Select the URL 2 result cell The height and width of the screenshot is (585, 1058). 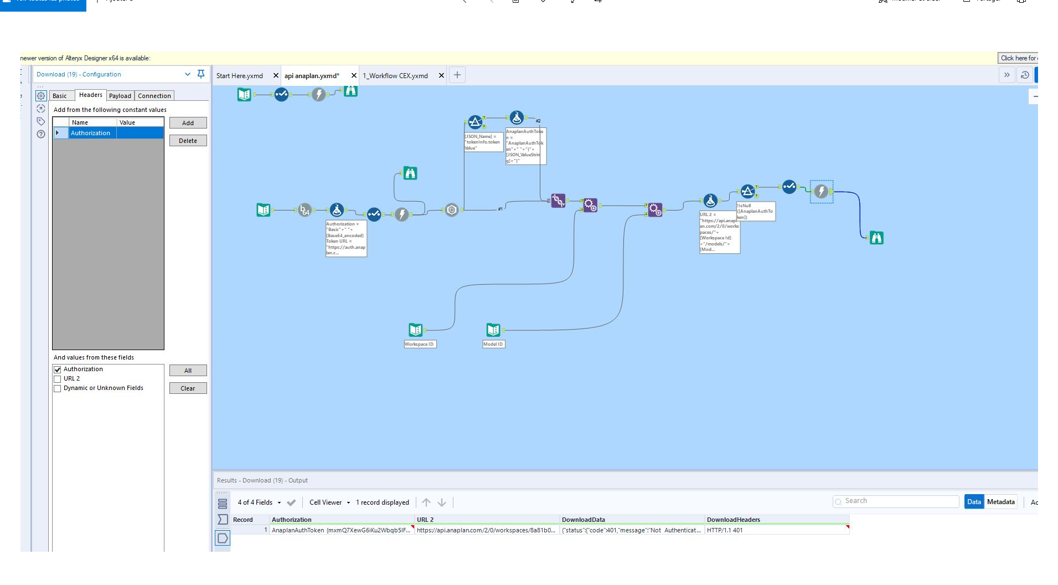pyautogui.click(x=487, y=530)
